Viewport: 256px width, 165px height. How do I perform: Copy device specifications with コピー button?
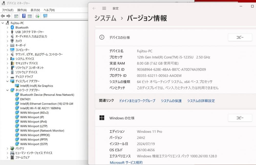pyautogui.click(x=240, y=37)
